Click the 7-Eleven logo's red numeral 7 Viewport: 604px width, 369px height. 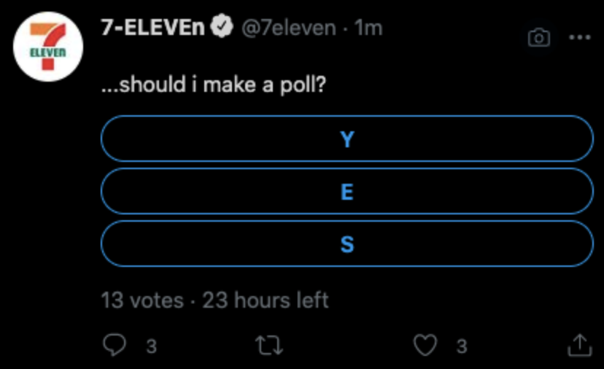pos(47,38)
